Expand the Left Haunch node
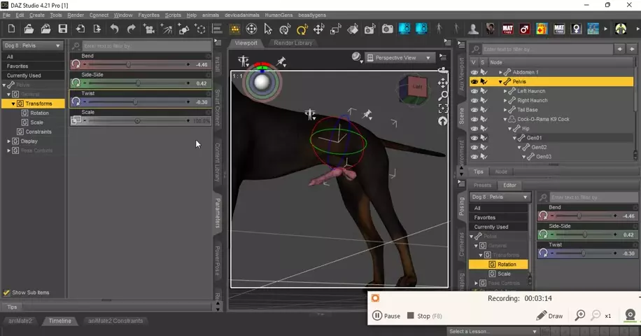The height and width of the screenshot is (336, 641). pyautogui.click(x=505, y=91)
